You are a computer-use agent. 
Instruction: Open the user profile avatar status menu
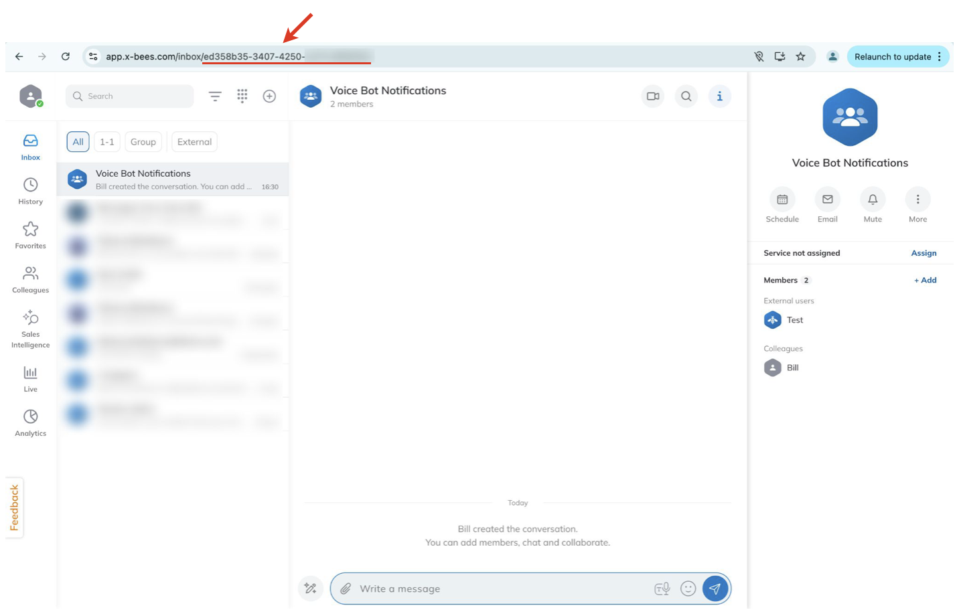click(31, 96)
